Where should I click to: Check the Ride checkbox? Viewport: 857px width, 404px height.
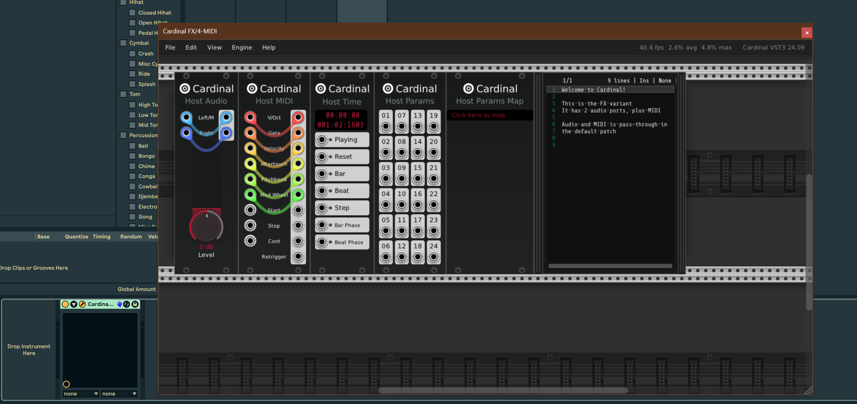tap(132, 74)
